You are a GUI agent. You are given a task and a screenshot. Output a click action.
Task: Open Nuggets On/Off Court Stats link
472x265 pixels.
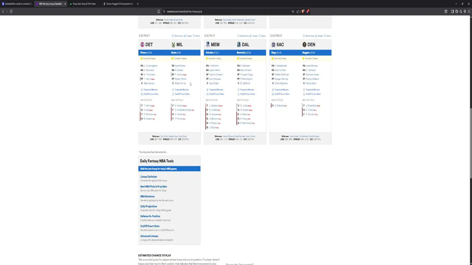click(312, 94)
